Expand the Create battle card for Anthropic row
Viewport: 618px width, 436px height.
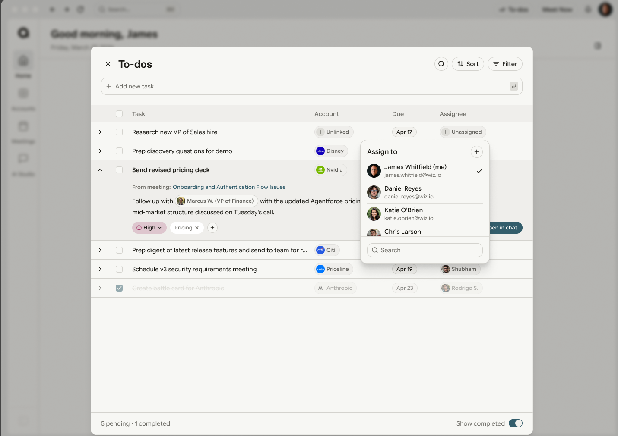(100, 288)
